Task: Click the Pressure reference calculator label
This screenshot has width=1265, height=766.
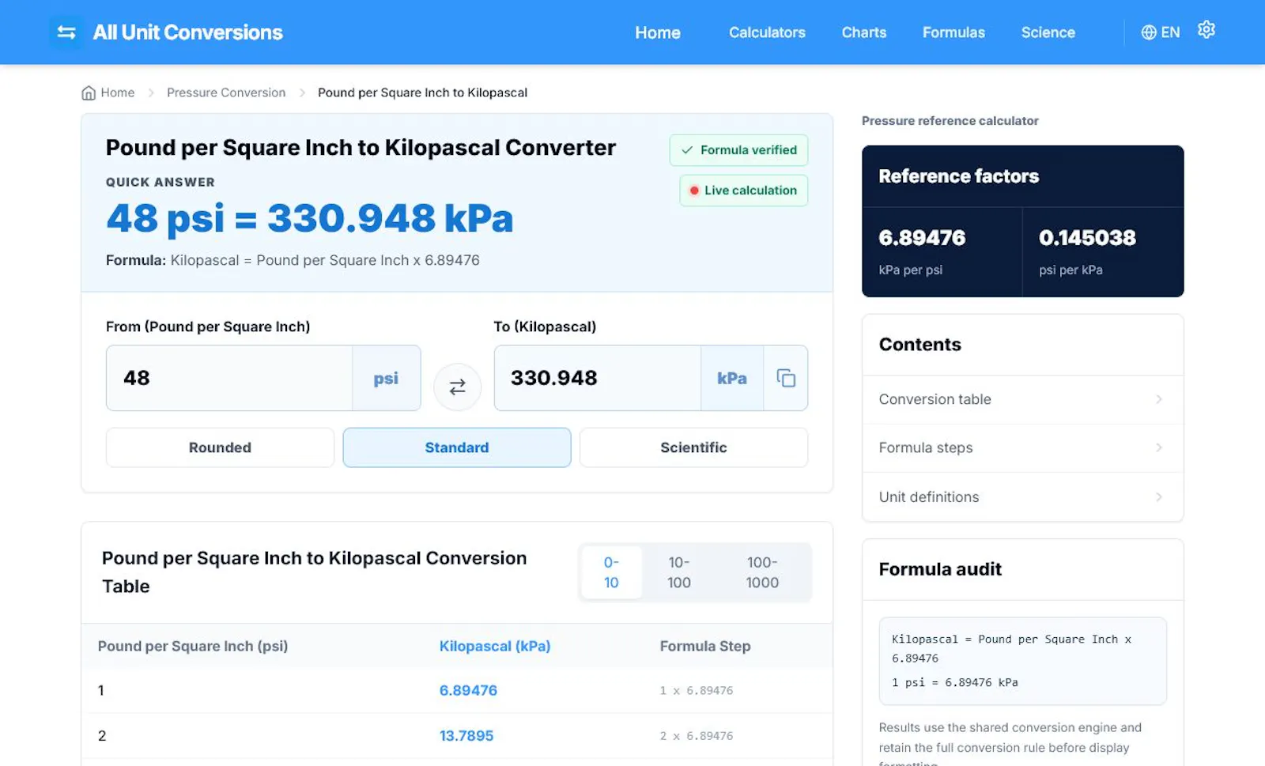Action: 950,121
